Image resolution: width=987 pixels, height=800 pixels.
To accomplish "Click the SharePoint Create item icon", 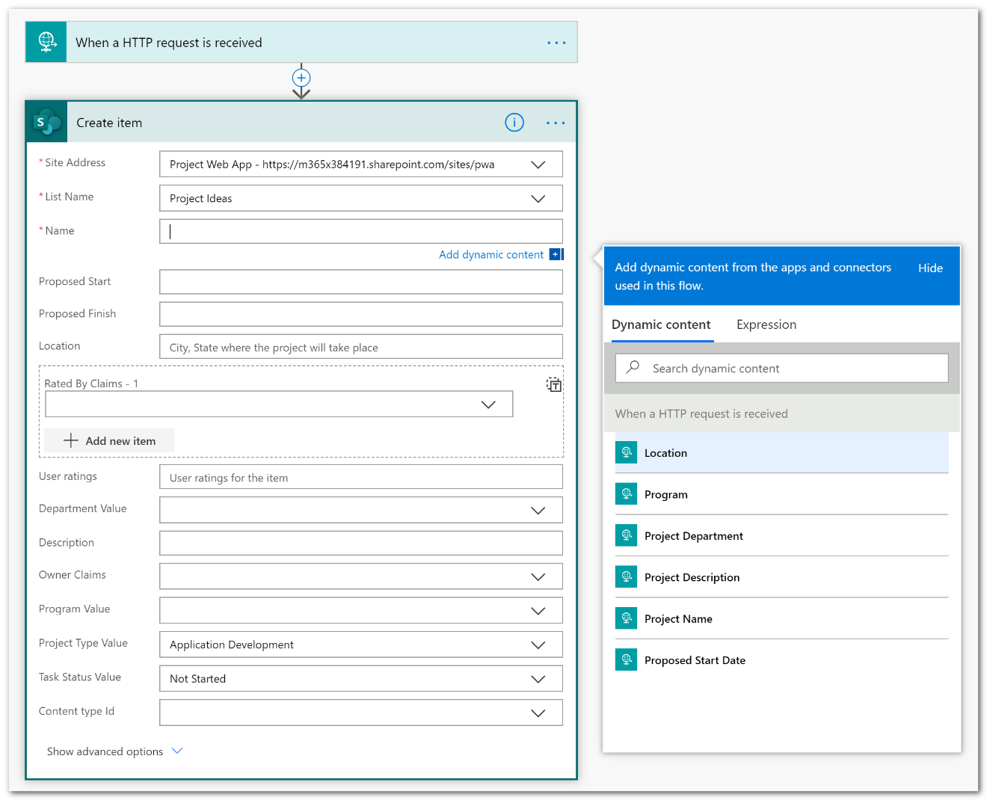I will 47,122.
